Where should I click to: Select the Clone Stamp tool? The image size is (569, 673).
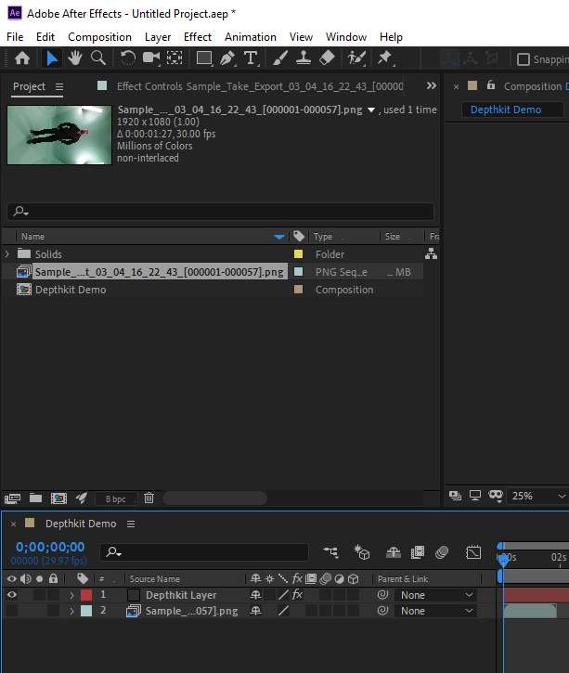tap(303, 58)
